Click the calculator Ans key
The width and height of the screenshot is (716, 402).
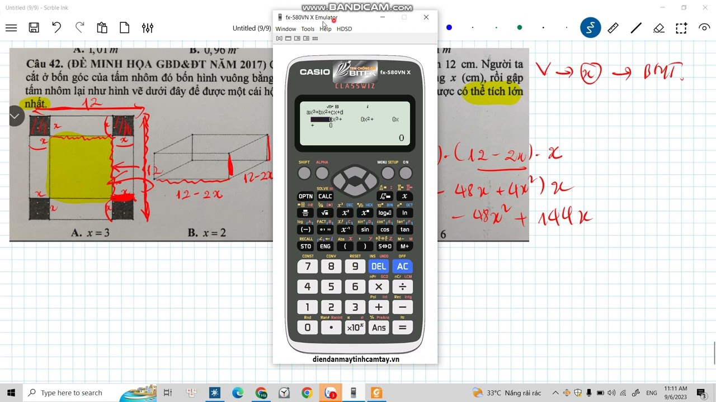(379, 328)
